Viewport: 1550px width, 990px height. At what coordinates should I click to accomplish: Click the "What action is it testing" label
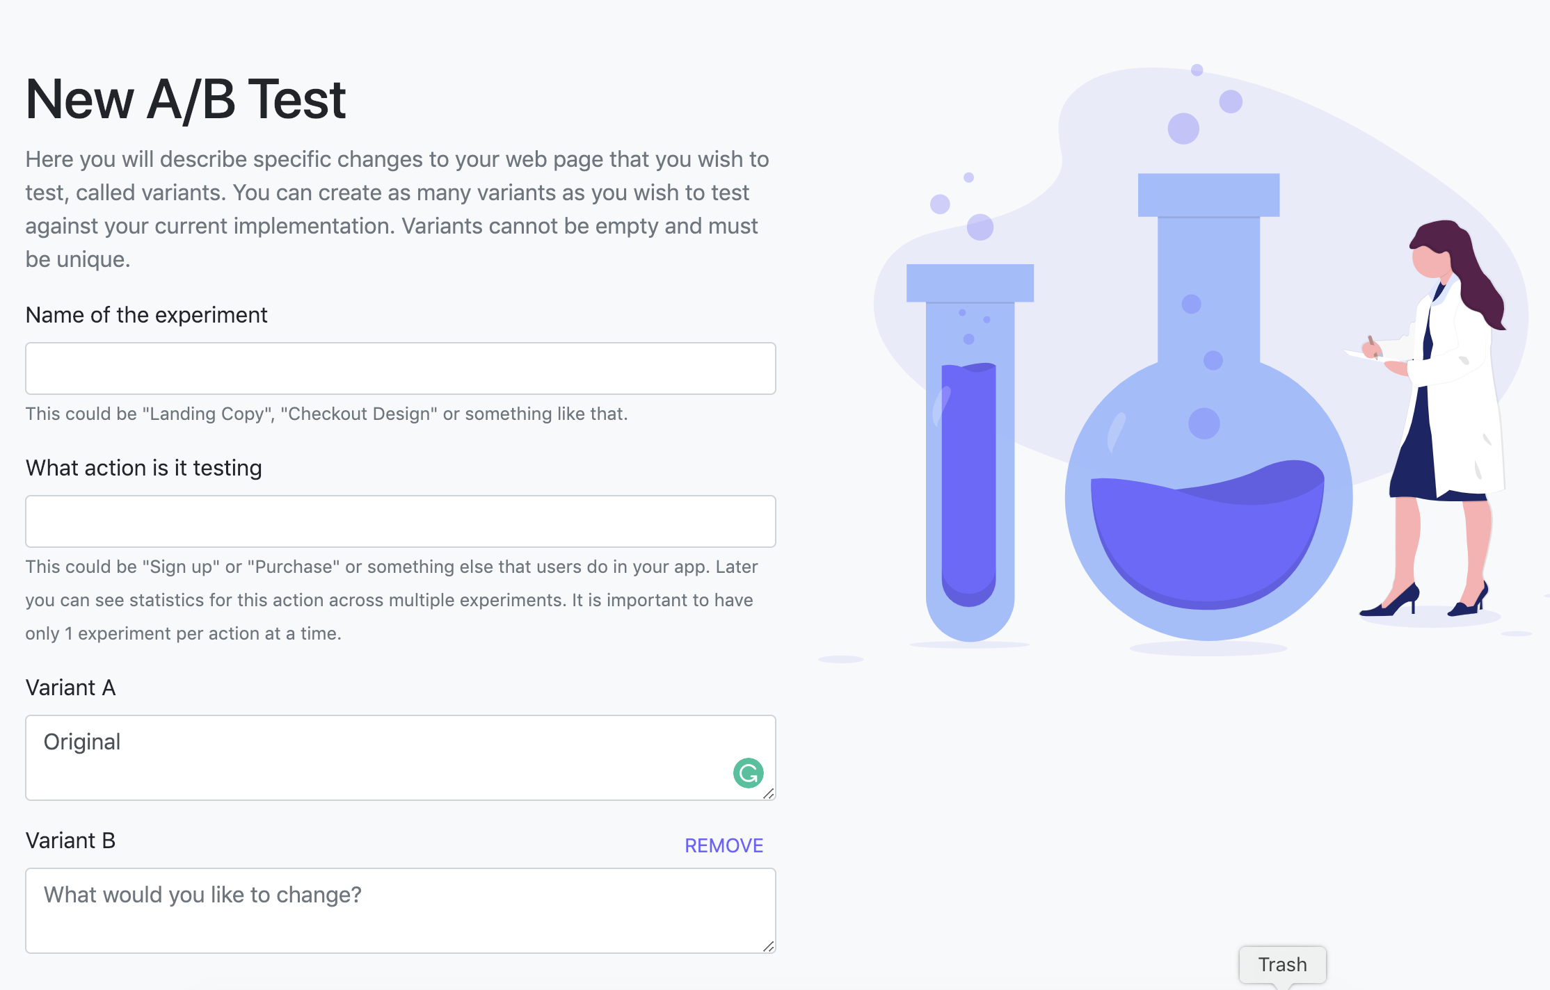click(143, 468)
